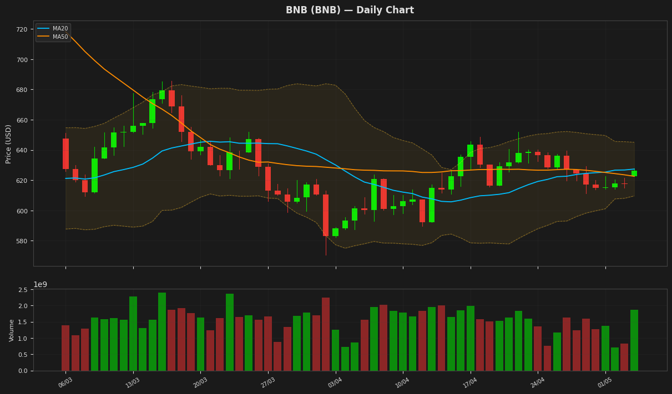The width and height of the screenshot is (672, 394).
Task: Click the tallest green volume bar near 16/03
Action: coord(162,331)
